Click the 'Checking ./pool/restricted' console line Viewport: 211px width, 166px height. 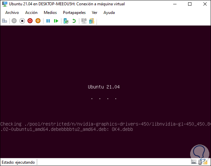point(105,124)
